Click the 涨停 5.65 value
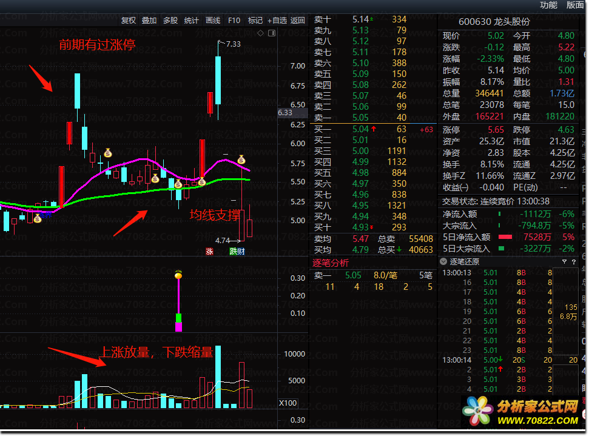 coord(496,130)
